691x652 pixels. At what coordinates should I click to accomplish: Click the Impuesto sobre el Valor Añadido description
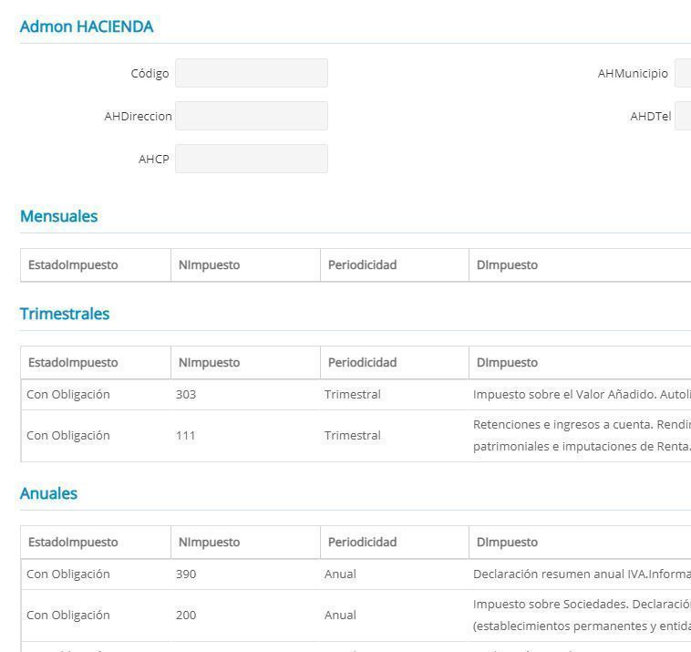[x=581, y=395]
